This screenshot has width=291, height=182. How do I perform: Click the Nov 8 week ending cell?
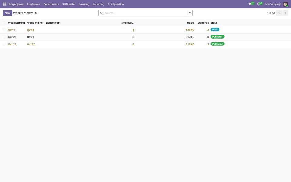[x=30, y=30]
